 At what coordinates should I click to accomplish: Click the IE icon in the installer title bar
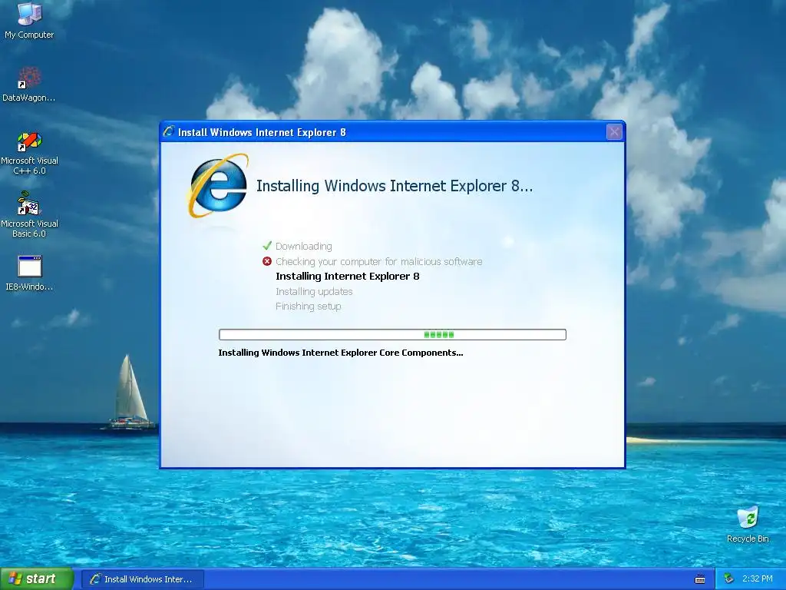point(169,132)
